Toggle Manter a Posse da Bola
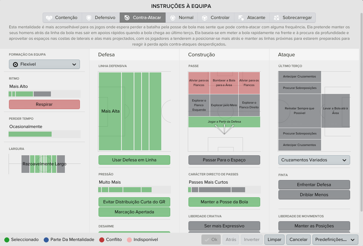Viewport: 363px width, 246px height. pos(224,202)
